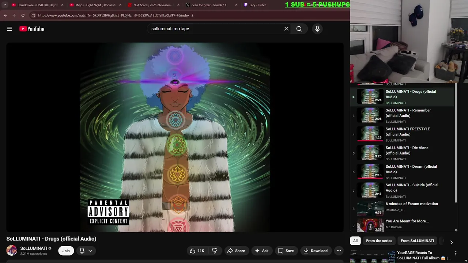The width and height of the screenshot is (468, 263).
Task: Click '2.21M subscribers' text
Action: click(x=34, y=254)
